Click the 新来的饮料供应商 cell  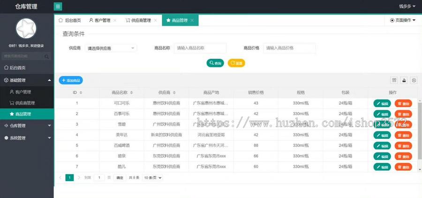166,135
